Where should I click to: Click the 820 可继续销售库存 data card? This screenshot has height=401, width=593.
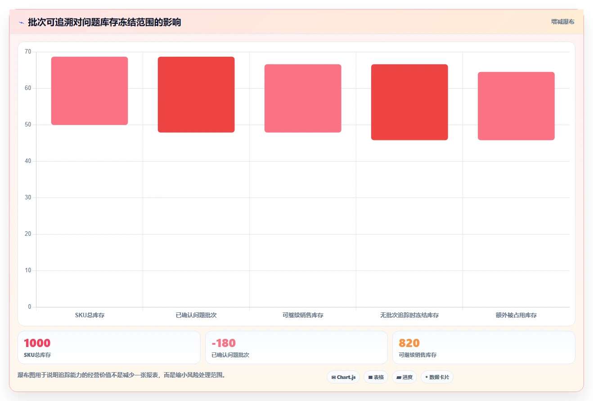(484, 347)
